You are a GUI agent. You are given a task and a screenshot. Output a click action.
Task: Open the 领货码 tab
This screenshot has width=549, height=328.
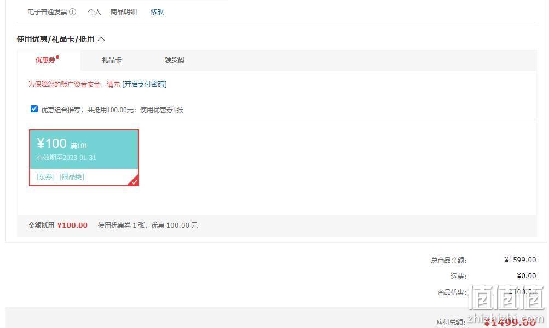tap(175, 60)
